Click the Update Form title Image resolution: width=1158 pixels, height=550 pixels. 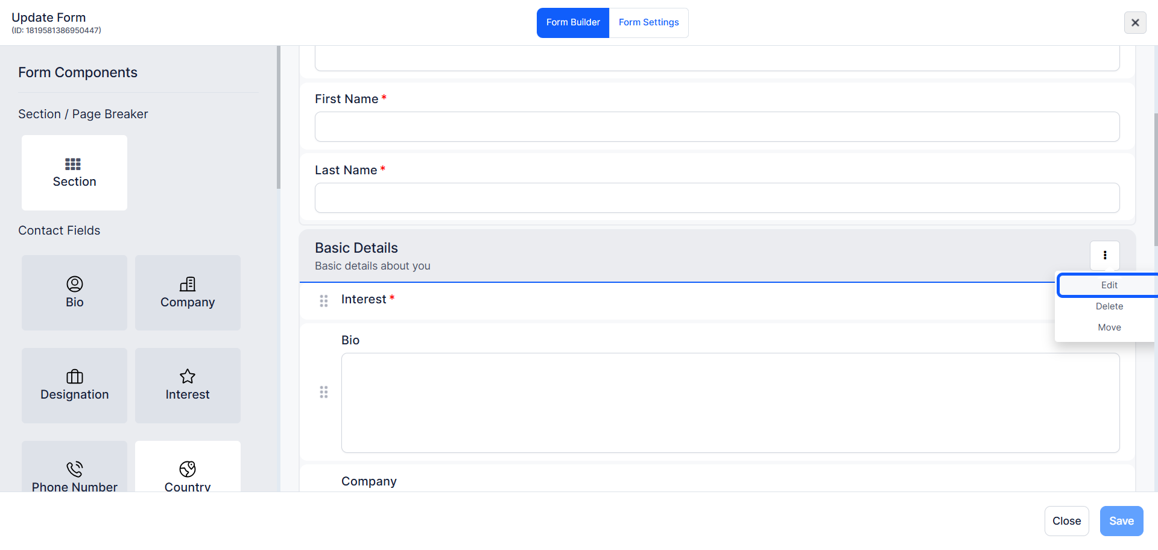click(x=49, y=17)
